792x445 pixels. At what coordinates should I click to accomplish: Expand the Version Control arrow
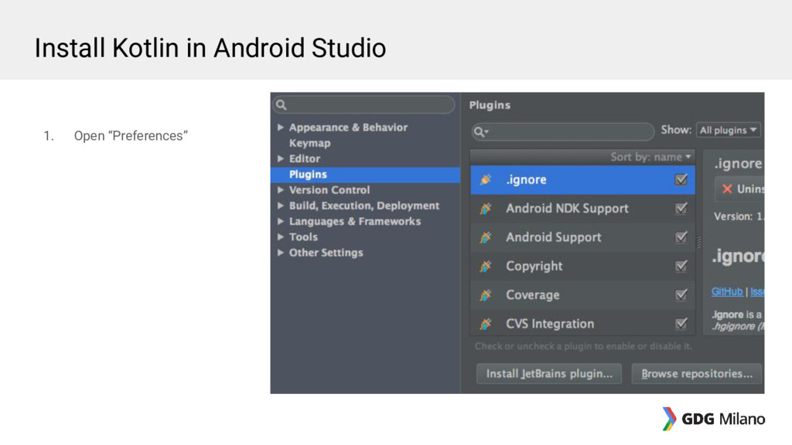280,190
